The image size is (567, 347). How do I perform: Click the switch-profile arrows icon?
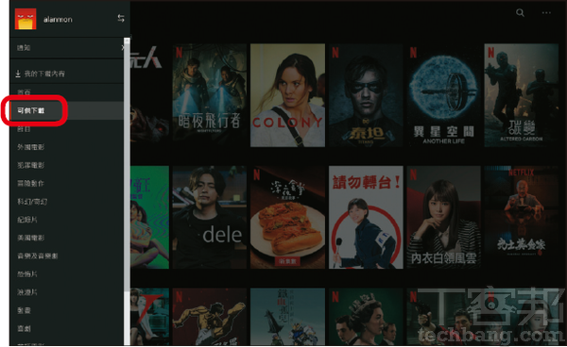coord(121,18)
